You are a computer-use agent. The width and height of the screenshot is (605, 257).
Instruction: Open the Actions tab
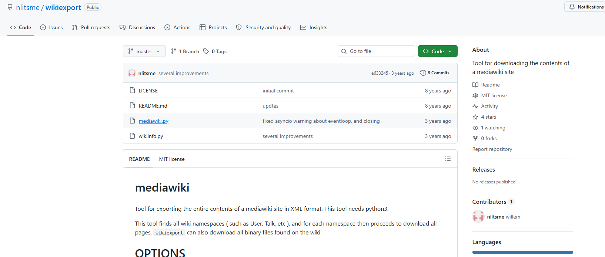pyautogui.click(x=177, y=27)
